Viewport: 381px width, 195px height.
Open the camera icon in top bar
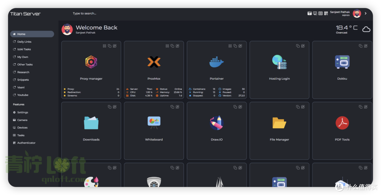pyautogui.click(x=310, y=13)
